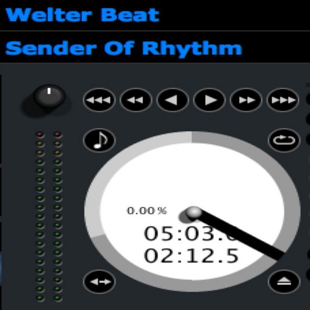Click the double-arrow rewind button
The width and height of the screenshot is (310, 310).
tap(136, 100)
